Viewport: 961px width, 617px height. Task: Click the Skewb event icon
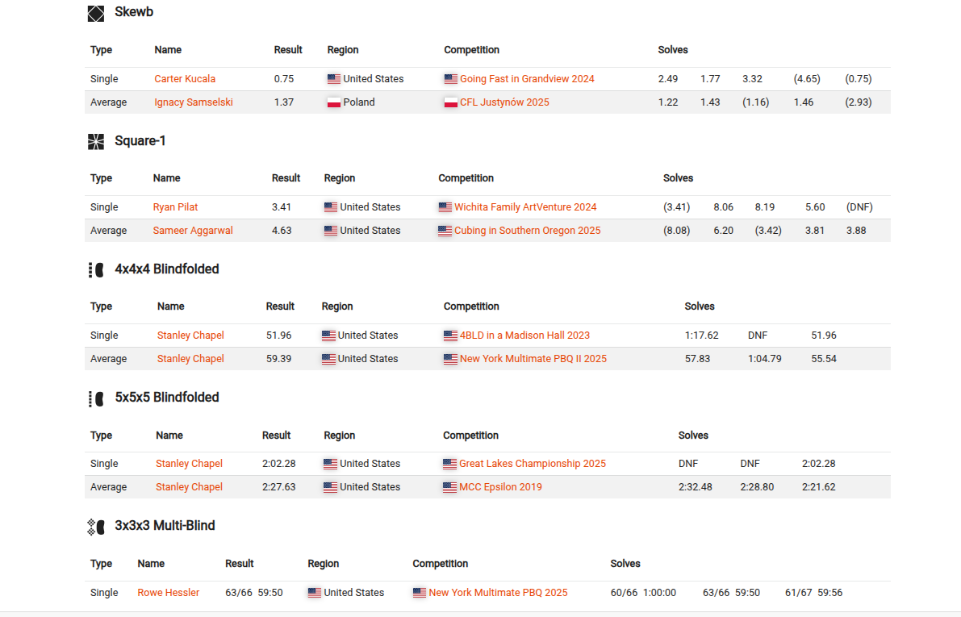coord(95,14)
